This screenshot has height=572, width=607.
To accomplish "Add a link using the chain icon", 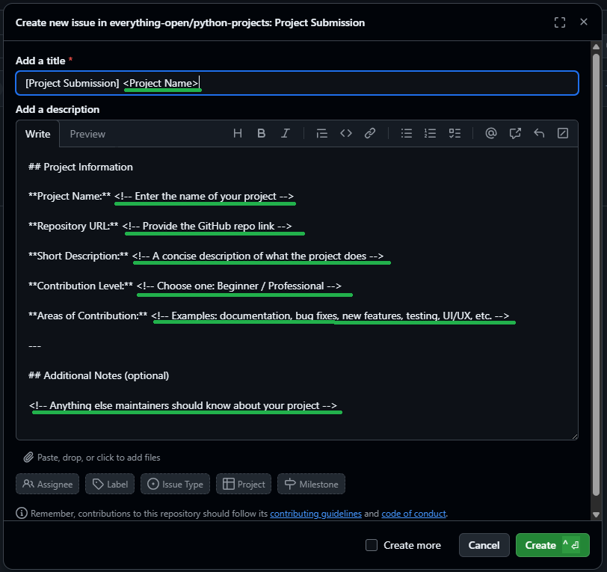I will pyautogui.click(x=370, y=134).
